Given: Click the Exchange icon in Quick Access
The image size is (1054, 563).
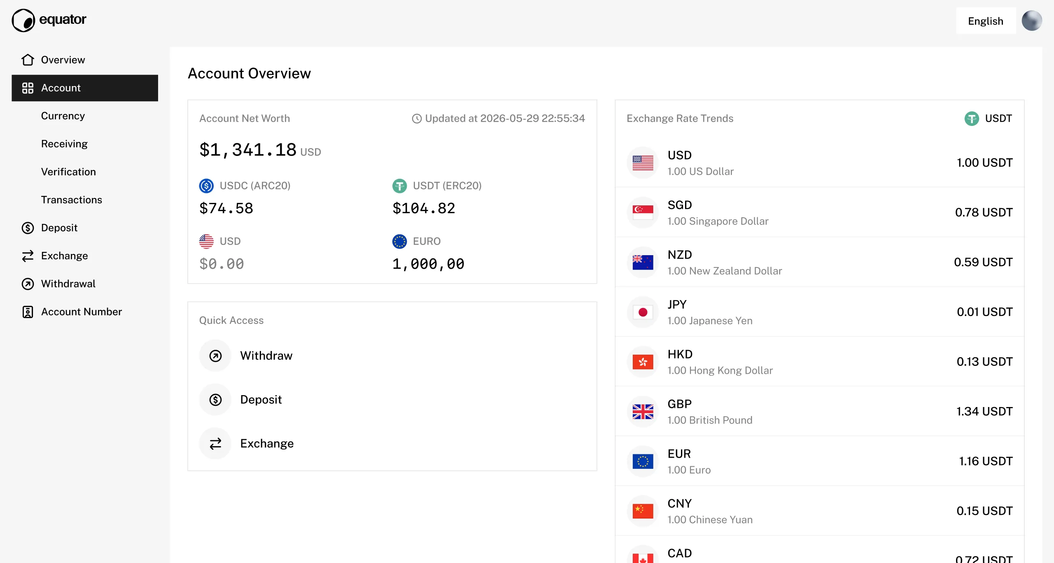Looking at the screenshot, I should (215, 444).
